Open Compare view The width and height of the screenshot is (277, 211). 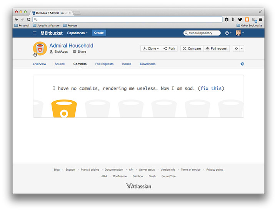(192, 48)
